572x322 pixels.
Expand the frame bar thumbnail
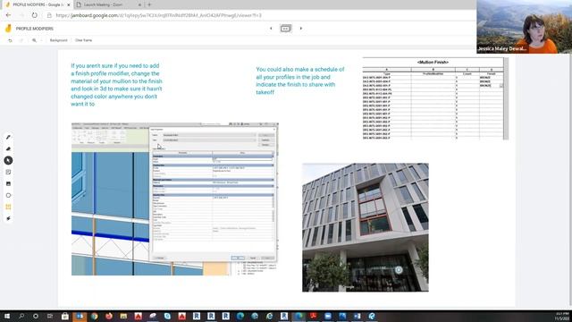(x=286, y=28)
